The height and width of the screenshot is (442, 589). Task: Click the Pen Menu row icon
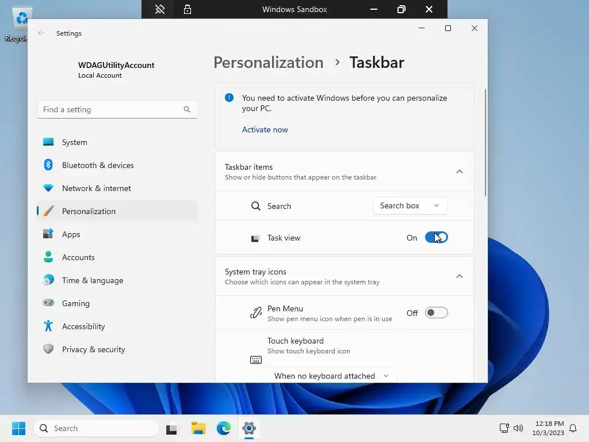(x=255, y=313)
